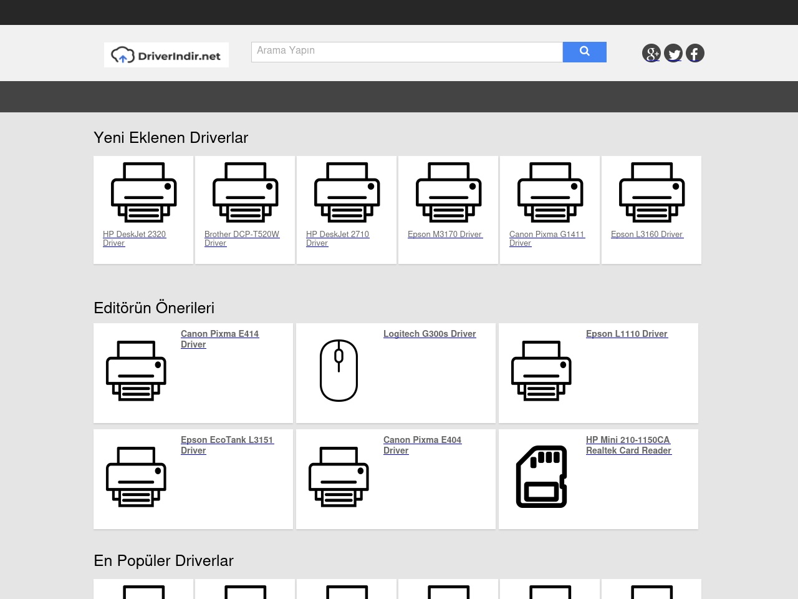Click printer icon above Canon Pixma G1411
This screenshot has height=599, width=798.
[550, 192]
